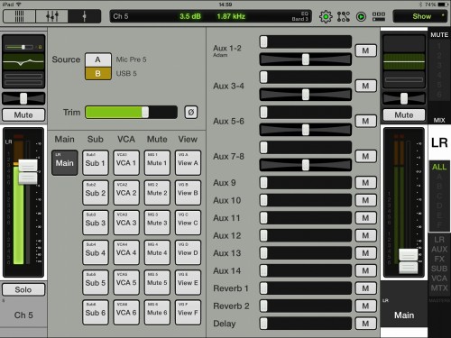
Task: Select source A Mic Pre 5
Action: click(98, 59)
